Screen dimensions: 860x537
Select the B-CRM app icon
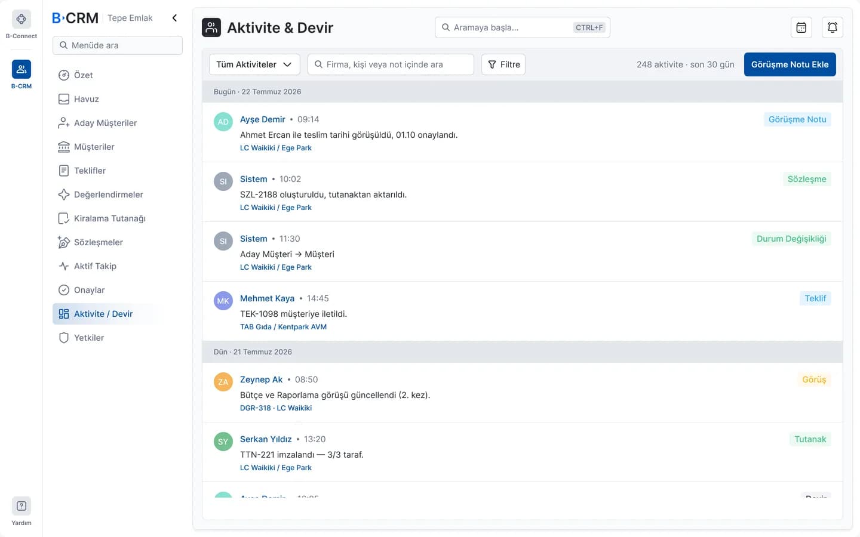[21, 69]
